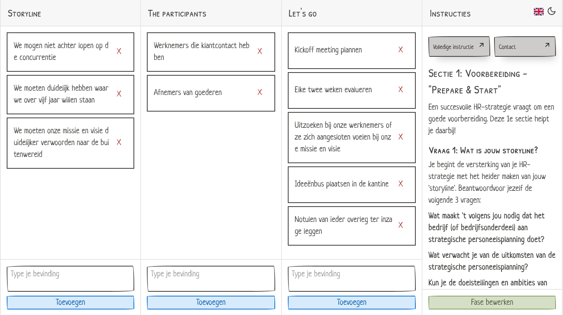This screenshot has width=563, height=315.
Task: Remove the 'Werknemers die klantcontact hebben' card
Action: (260, 51)
